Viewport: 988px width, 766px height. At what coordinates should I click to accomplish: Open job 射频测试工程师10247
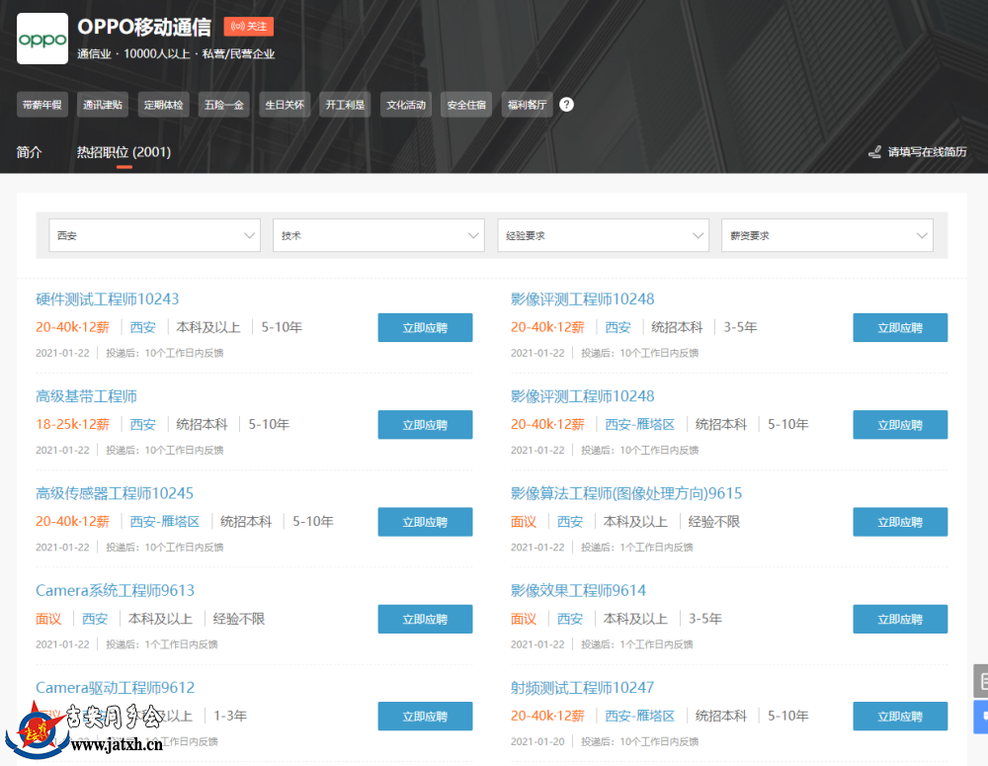[x=582, y=687]
